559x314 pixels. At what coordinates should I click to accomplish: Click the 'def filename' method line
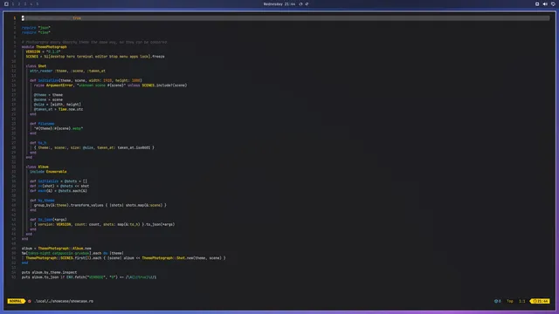42,124
